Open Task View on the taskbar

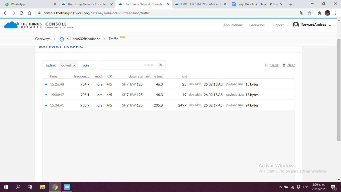tap(30, 187)
